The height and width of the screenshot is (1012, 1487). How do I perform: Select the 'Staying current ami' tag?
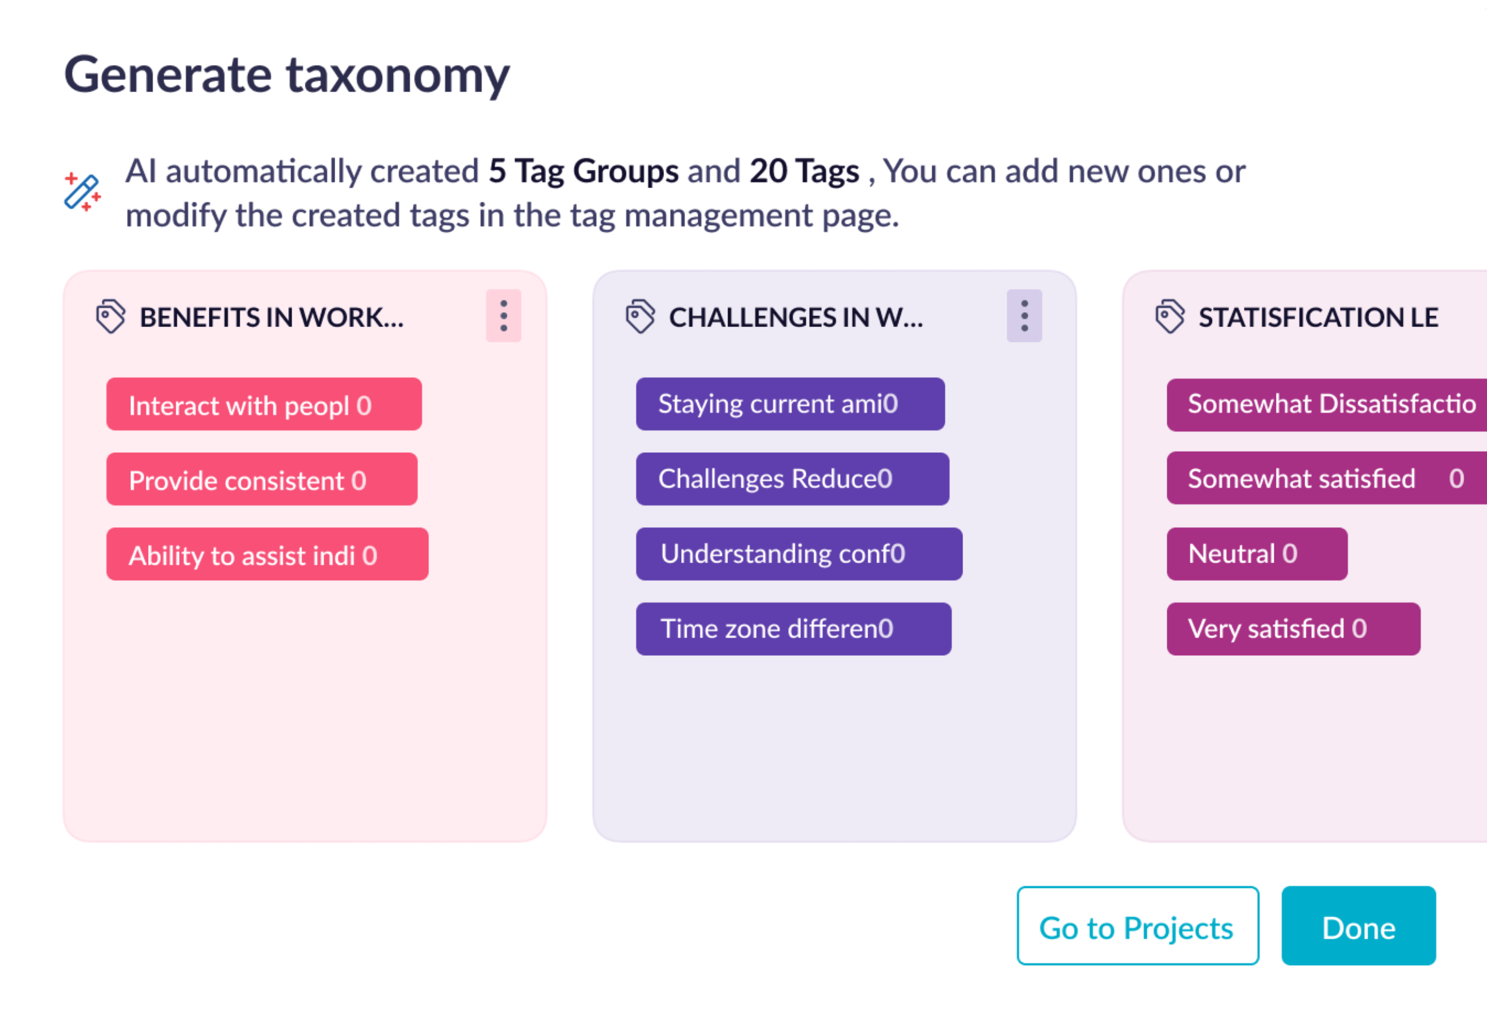tap(790, 404)
